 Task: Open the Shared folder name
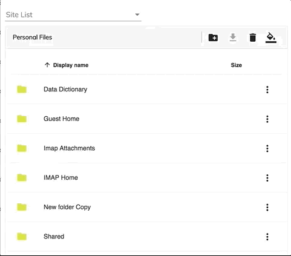(x=54, y=237)
